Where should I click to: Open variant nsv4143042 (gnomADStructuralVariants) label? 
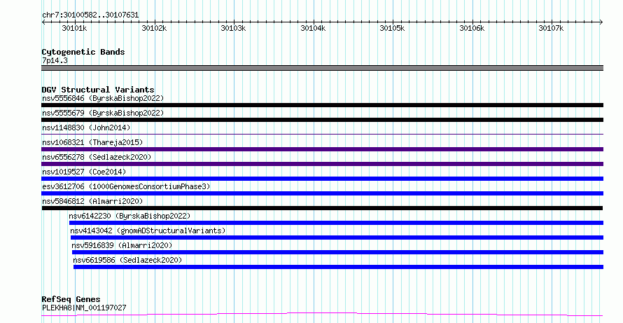pyautogui.click(x=148, y=231)
